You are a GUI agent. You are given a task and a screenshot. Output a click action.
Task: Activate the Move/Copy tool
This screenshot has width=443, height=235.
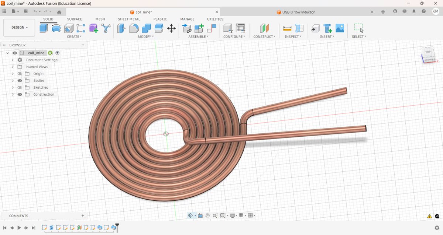pyautogui.click(x=171, y=28)
